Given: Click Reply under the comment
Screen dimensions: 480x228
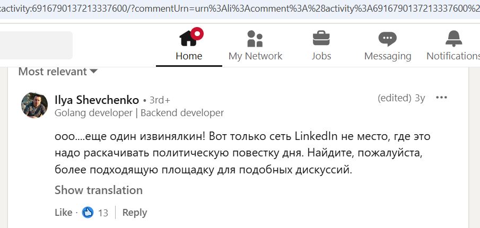Looking at the screenshot, I should (x=135, y=213).
